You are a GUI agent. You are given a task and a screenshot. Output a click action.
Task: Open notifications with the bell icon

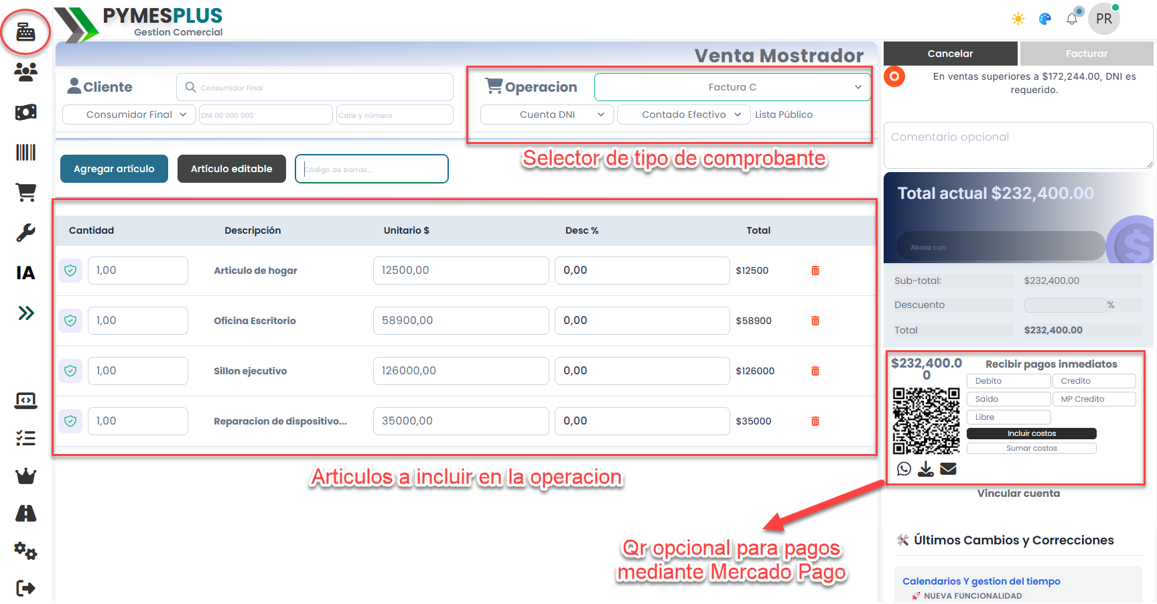1072,19
